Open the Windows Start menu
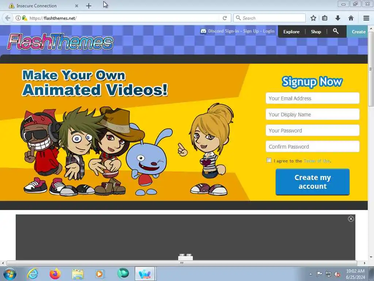 point(10,274)
